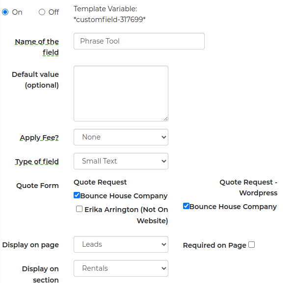The width and height of the screenshot is (294, 283).
Task: Check Erika Arrington (Not On Website)
Action: coord(79,209)
